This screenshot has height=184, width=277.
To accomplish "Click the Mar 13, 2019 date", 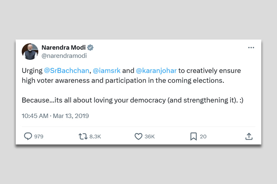I will [71, 116].
